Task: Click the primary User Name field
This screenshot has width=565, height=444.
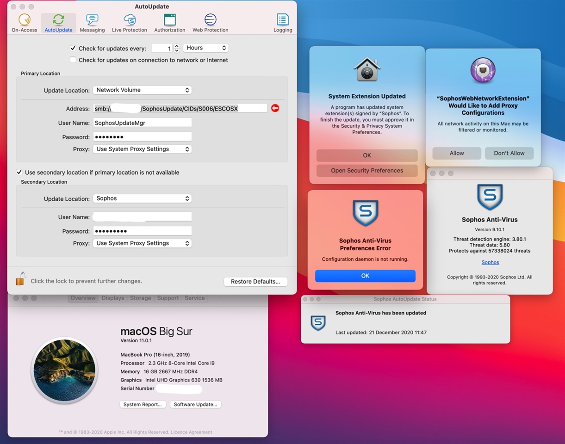Action: (142, 123)
